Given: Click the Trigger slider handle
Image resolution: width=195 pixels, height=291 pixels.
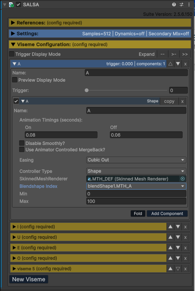Looking at the screenshot, I should (87, 90).
